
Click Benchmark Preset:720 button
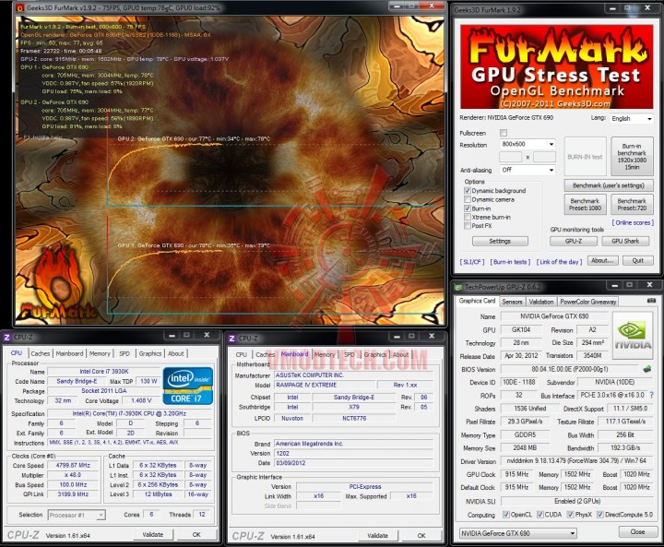[x=632, y=204]
